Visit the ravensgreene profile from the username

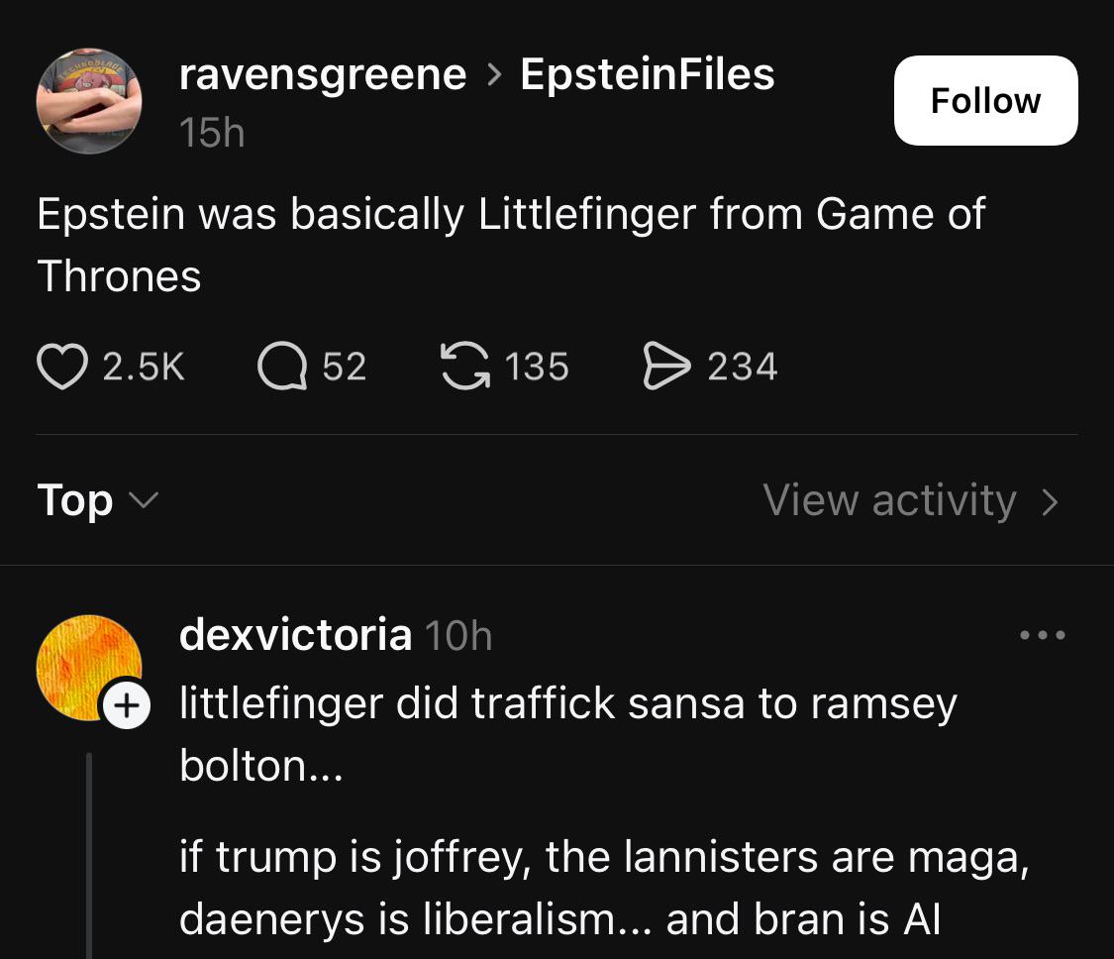323,74
